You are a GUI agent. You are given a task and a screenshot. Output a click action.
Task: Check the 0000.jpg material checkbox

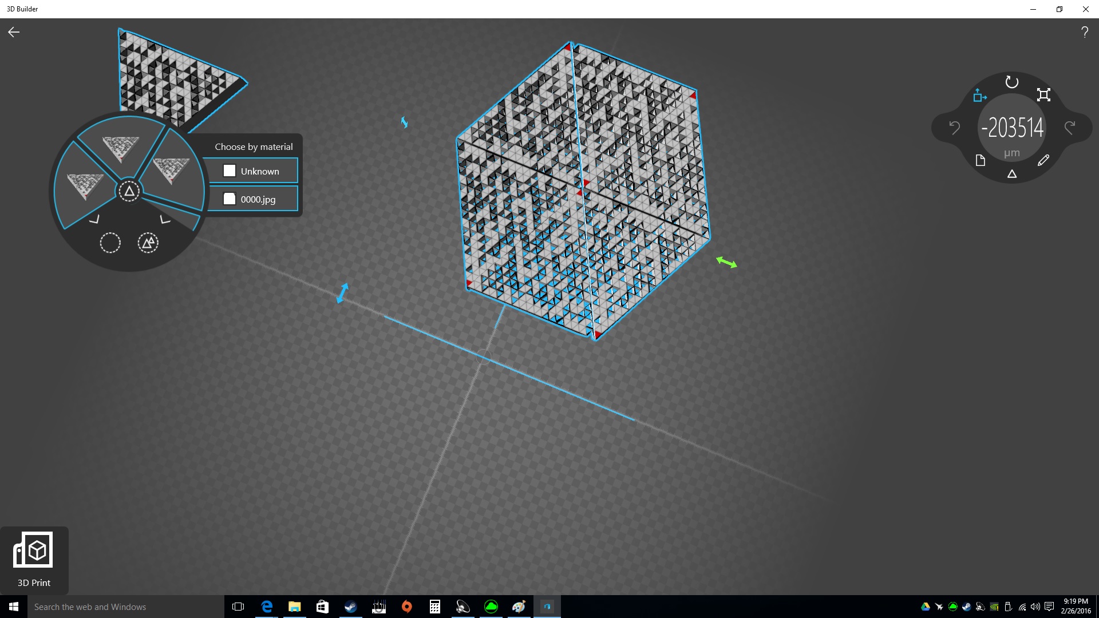pos(230,199)
